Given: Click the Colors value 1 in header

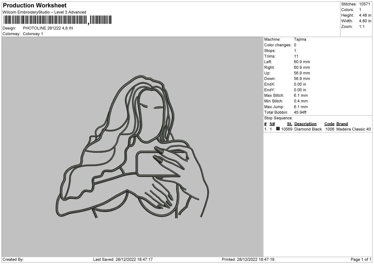Looking at the screenshot, I should [360, 10].
